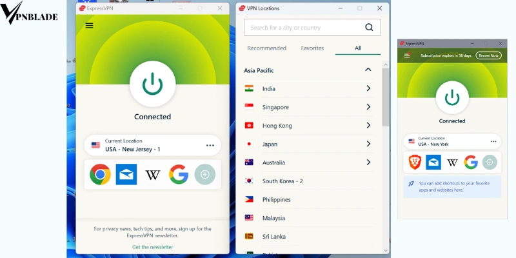Image resolution: width=516 pixels, height=258 pixels.
Task: Select Singapore in locations list
Action: 309,107
